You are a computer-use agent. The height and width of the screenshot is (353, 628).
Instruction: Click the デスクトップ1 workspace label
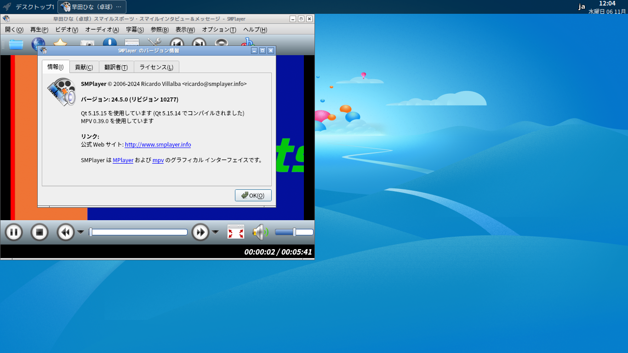point(35,7)
